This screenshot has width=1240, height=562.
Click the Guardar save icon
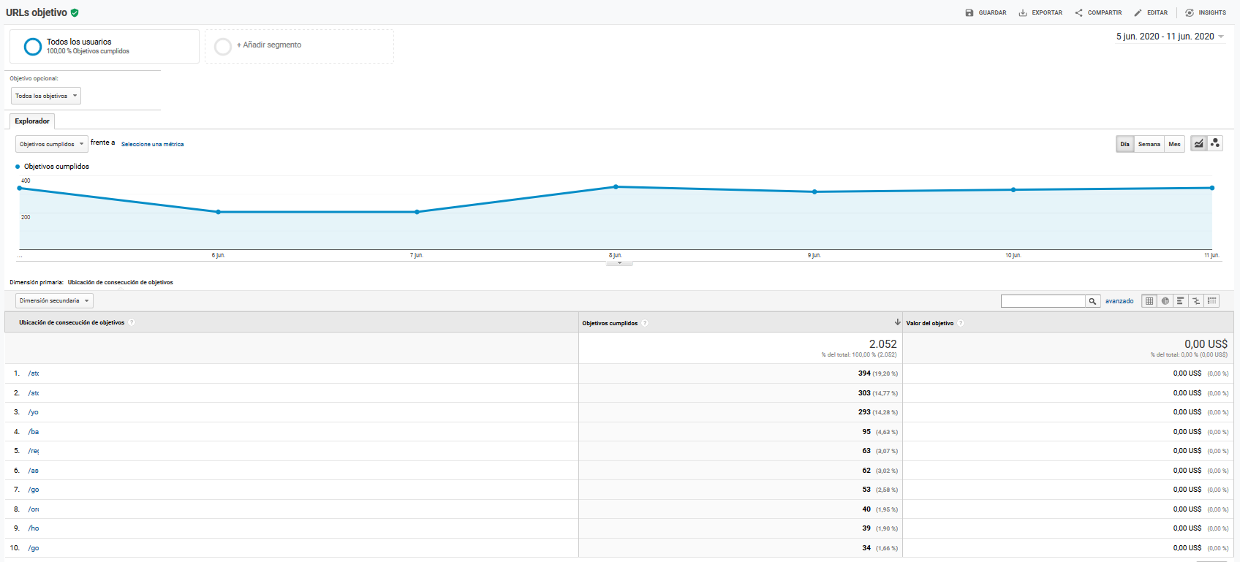pos(969,12)
